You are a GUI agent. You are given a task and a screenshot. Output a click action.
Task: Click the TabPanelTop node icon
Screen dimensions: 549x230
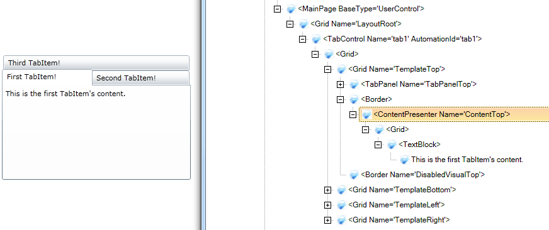click(x=354, y=84)
